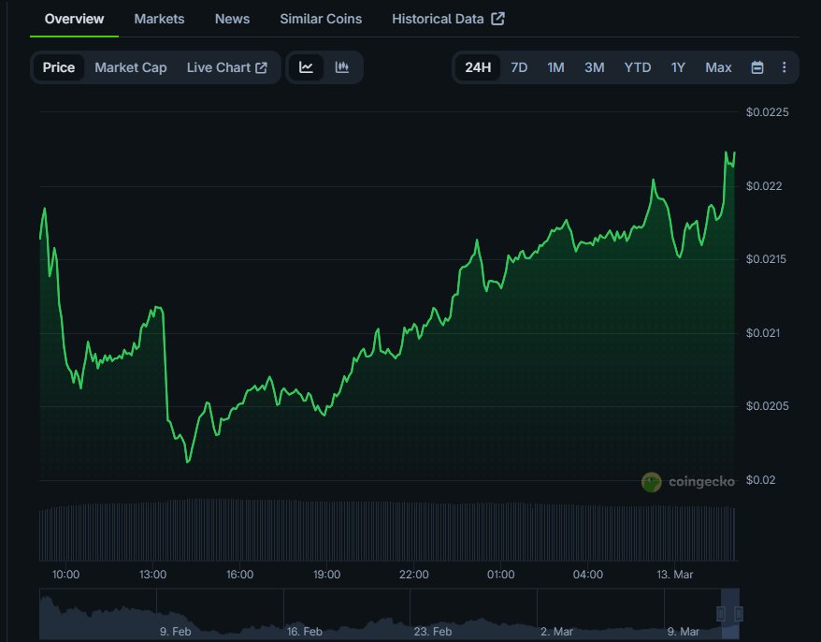The height and width of the screenshot is (642, 821).
Task: Select the 24H time range
Action: (x=478, y=67)
